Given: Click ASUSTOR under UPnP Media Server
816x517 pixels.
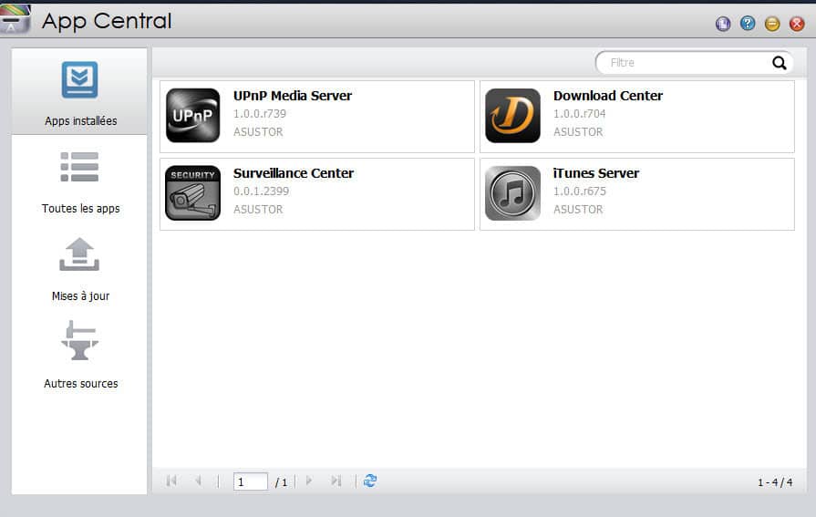Looking at the screenshot, I should (258, 131).
